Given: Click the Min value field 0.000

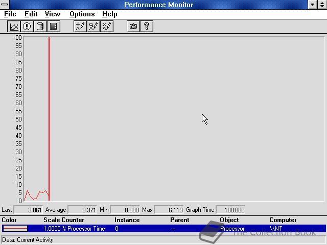Looking at the screenshot, I should (x=125, y=210).
